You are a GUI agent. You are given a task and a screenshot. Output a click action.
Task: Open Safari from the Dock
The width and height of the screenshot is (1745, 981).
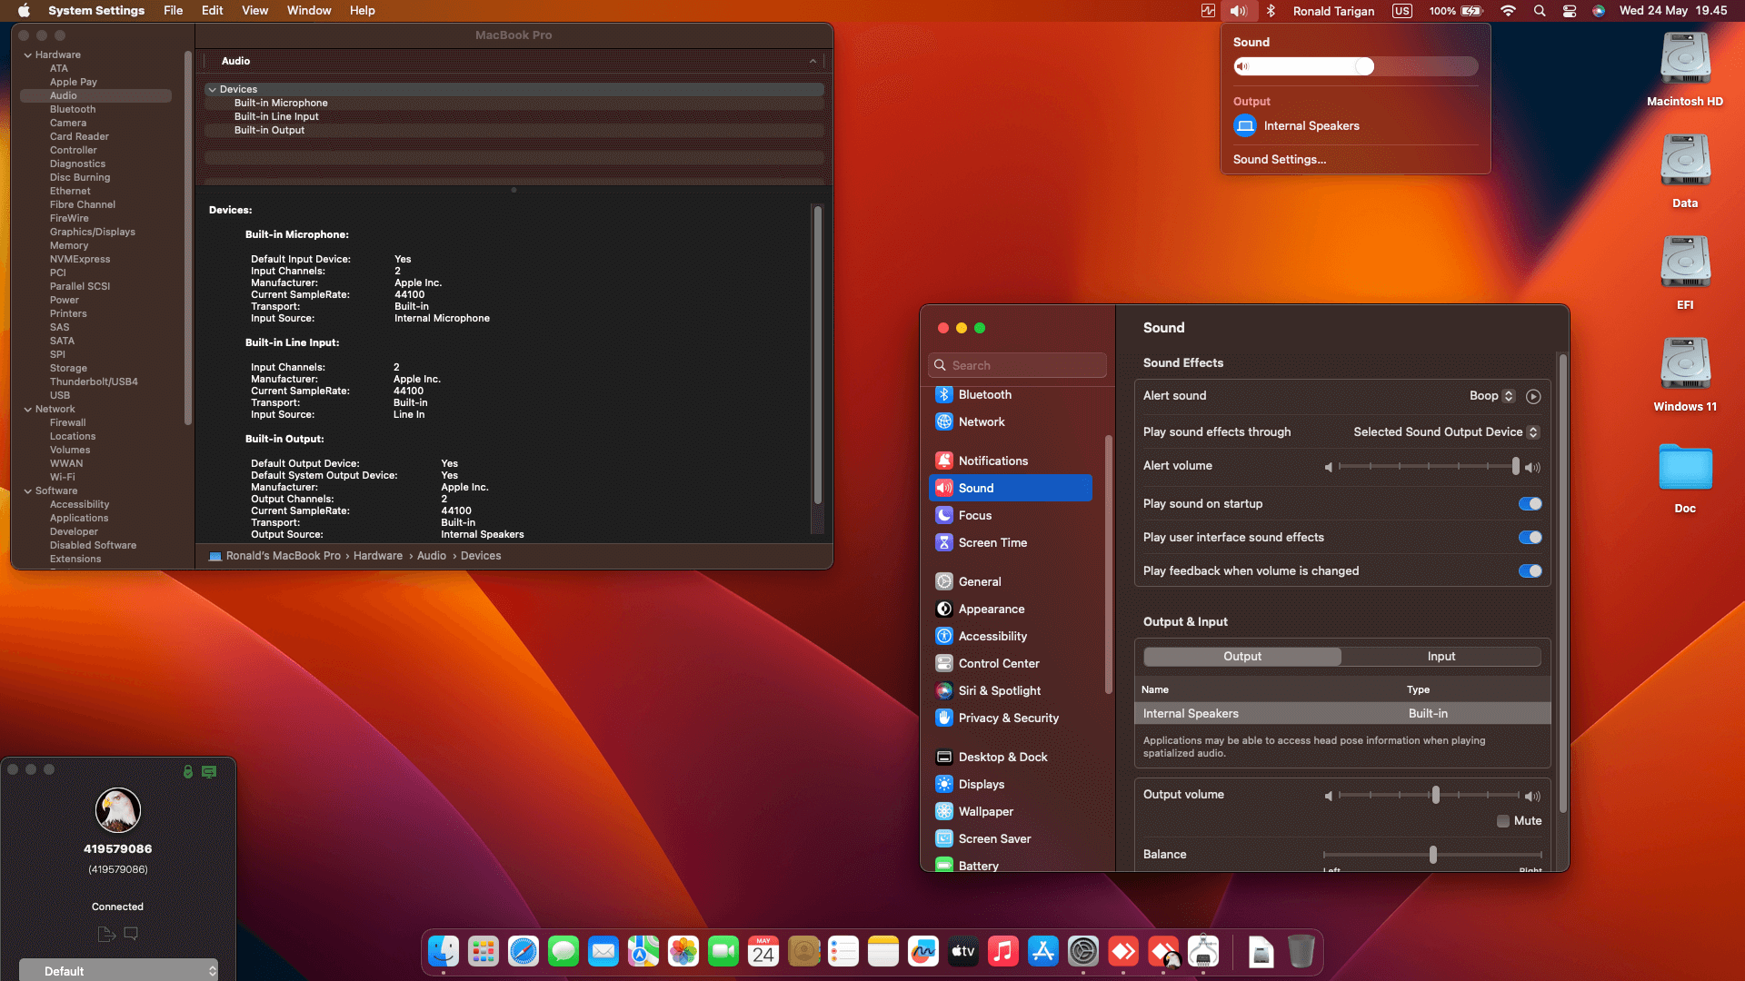click(x=523, y=951)
